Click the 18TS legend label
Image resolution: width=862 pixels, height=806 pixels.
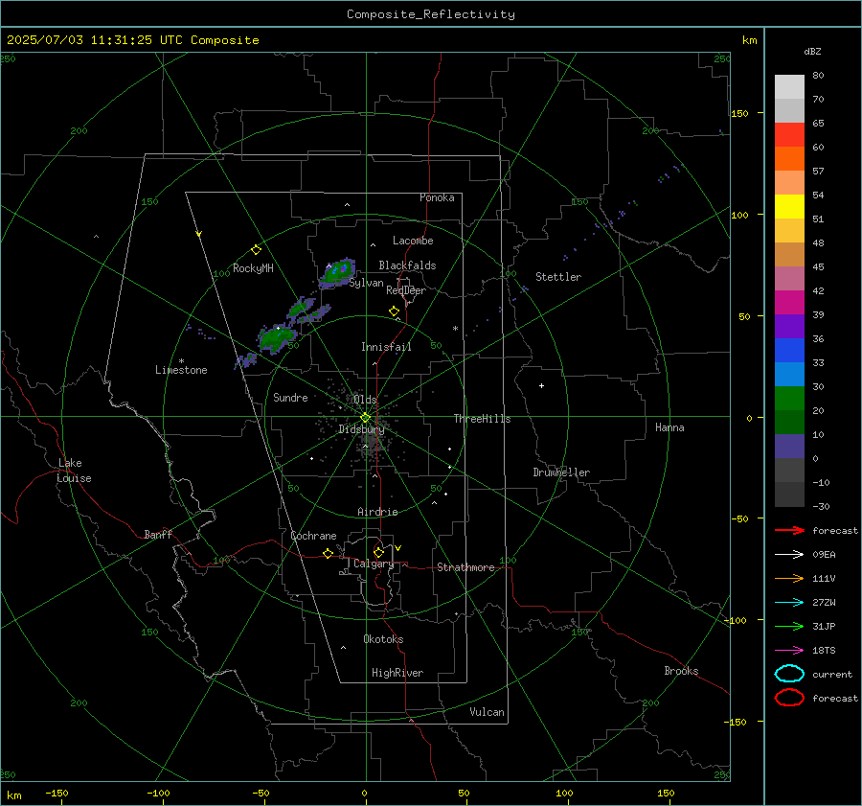[824, 651]
